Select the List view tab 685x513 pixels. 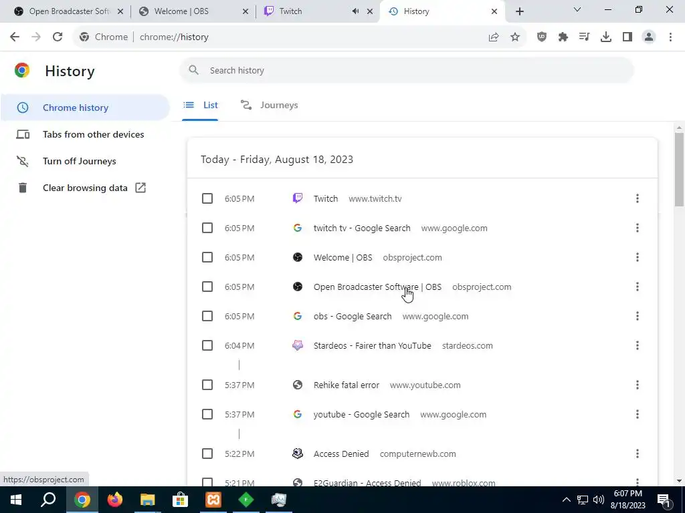click(200, 105)
